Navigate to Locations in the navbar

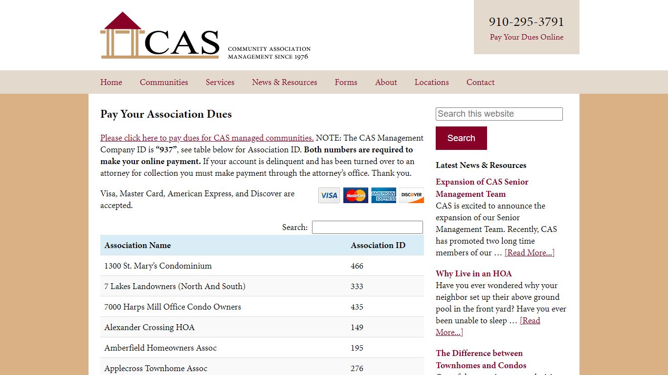(432, 82)
